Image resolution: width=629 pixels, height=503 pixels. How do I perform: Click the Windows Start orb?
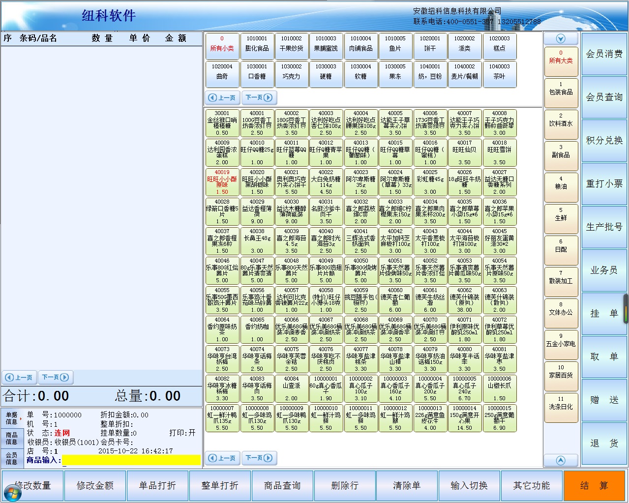tap(13, 492)
